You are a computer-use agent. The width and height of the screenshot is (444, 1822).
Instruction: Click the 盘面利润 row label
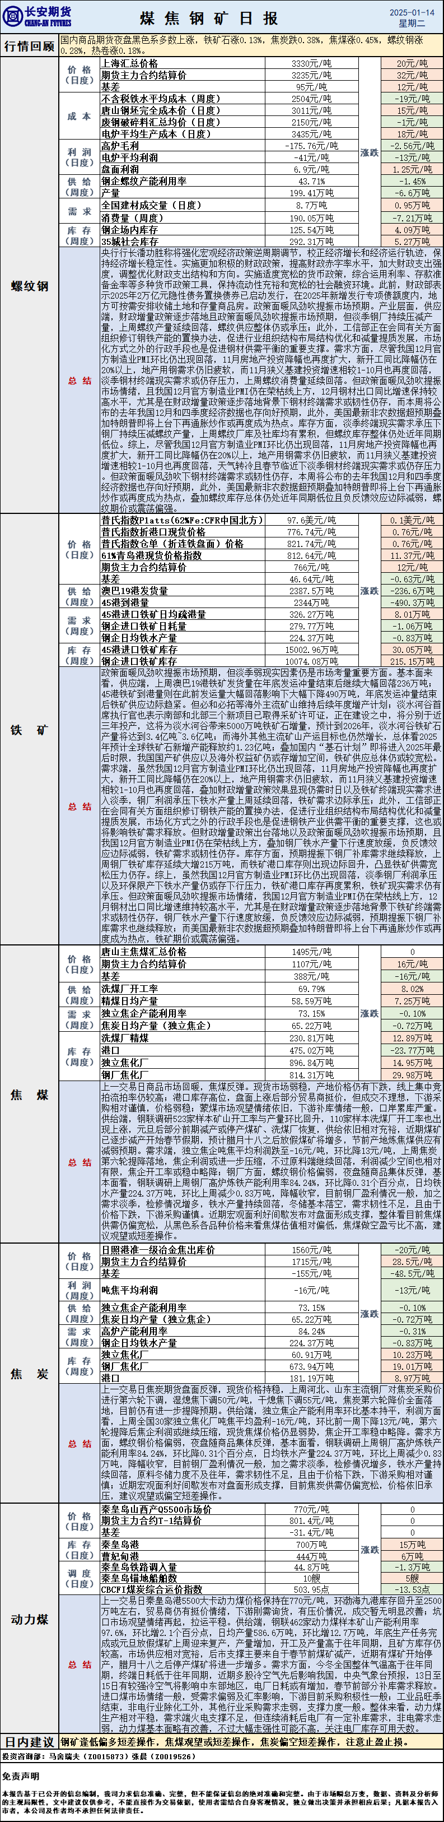click(119, 170)
